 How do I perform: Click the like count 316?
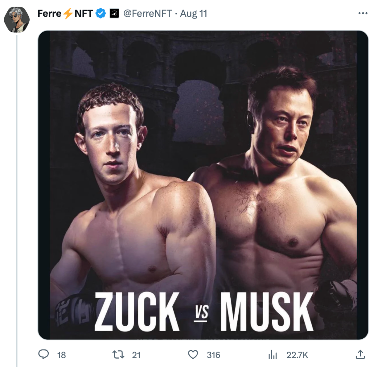[213, 355]
